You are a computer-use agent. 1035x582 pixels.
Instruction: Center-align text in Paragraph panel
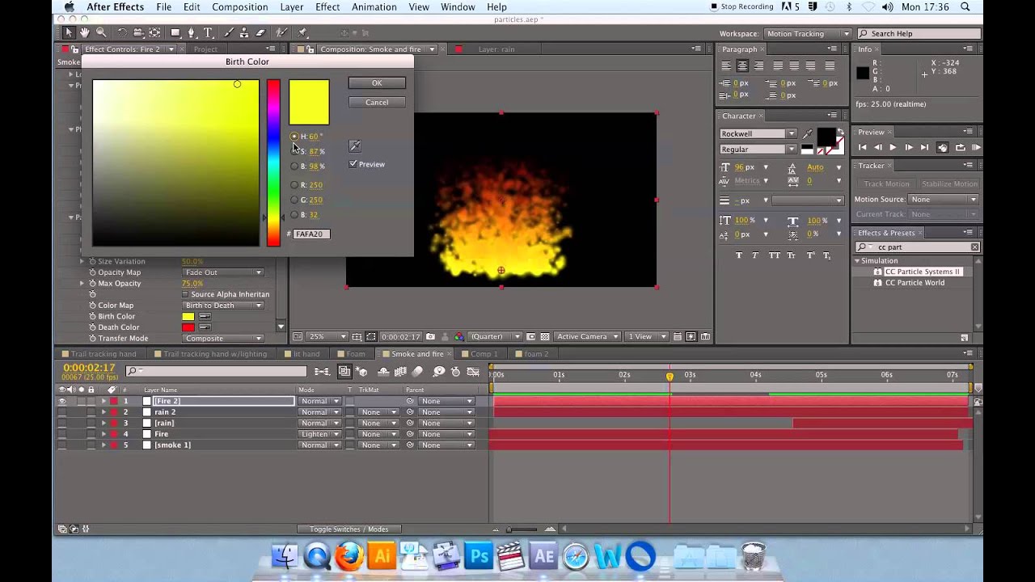click(x=742, y=65)
